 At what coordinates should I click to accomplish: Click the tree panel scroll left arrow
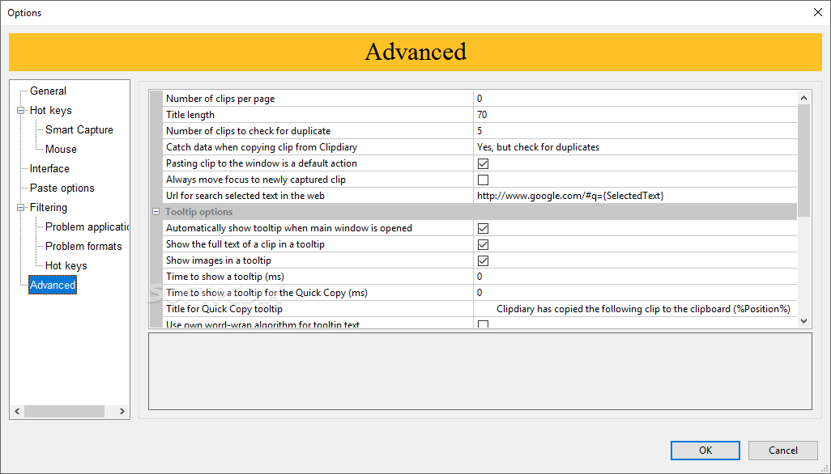click(x=17, y=411)
